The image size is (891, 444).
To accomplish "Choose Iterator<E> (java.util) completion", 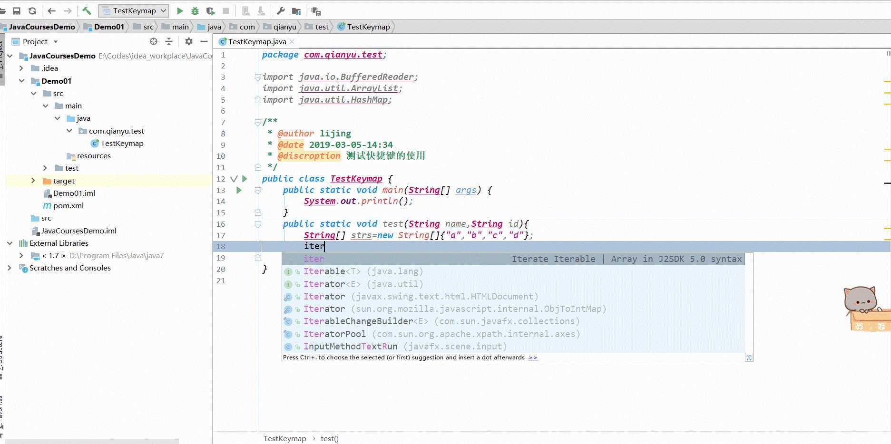I will coord(513,284).
